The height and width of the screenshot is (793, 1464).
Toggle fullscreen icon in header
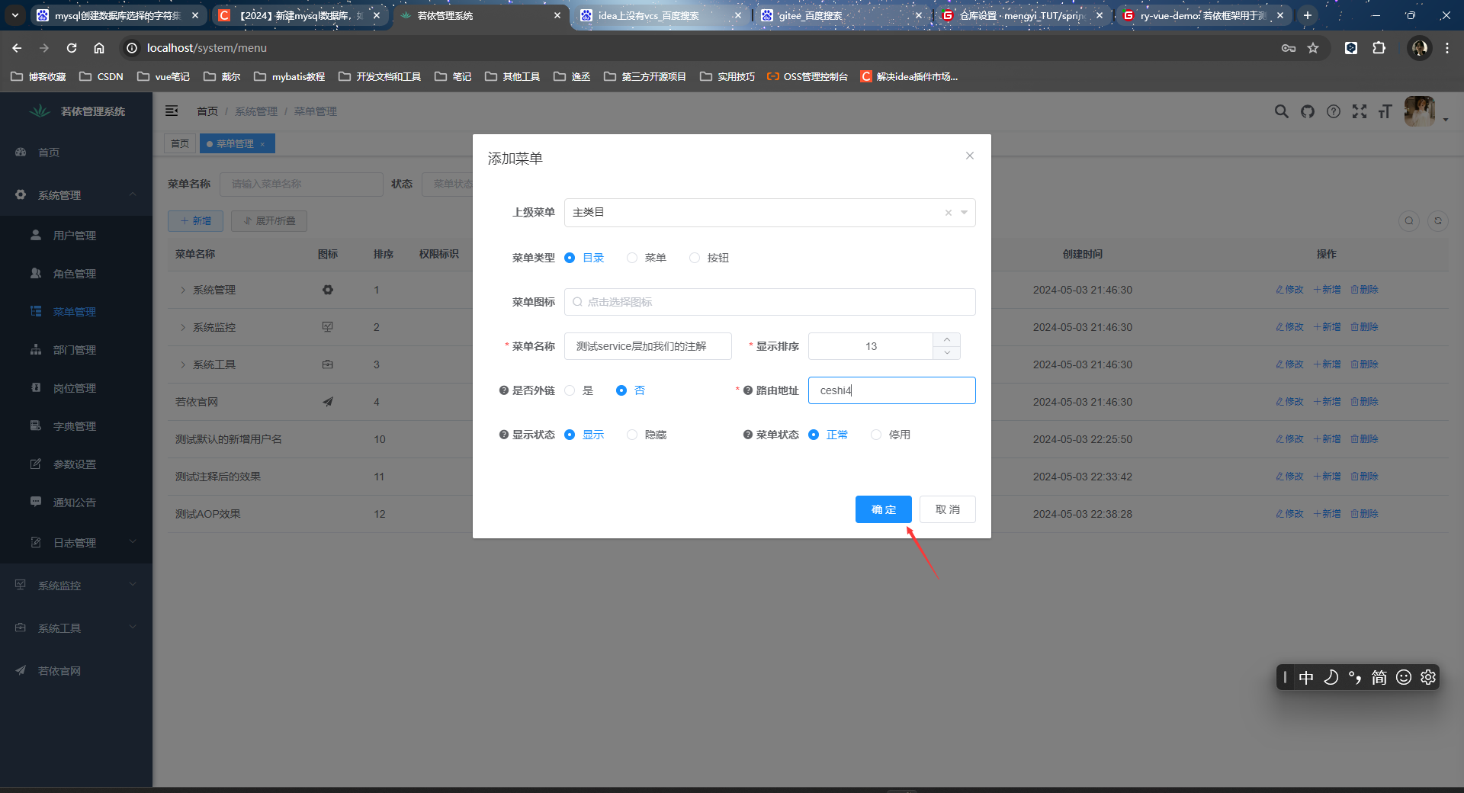point(1360,111)
